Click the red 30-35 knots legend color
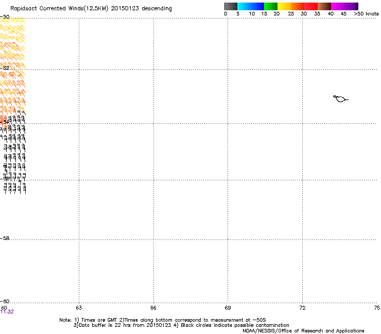The height and width of the screenshot is (334, 381). point(311,6)
